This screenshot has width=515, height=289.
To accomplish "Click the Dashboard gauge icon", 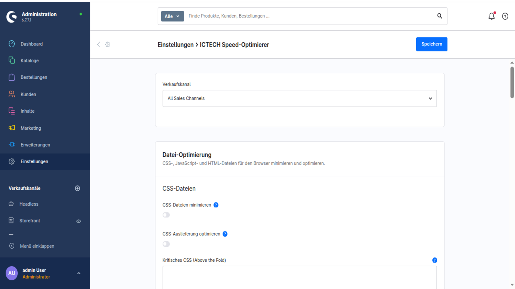I will (x=12, y=44).
